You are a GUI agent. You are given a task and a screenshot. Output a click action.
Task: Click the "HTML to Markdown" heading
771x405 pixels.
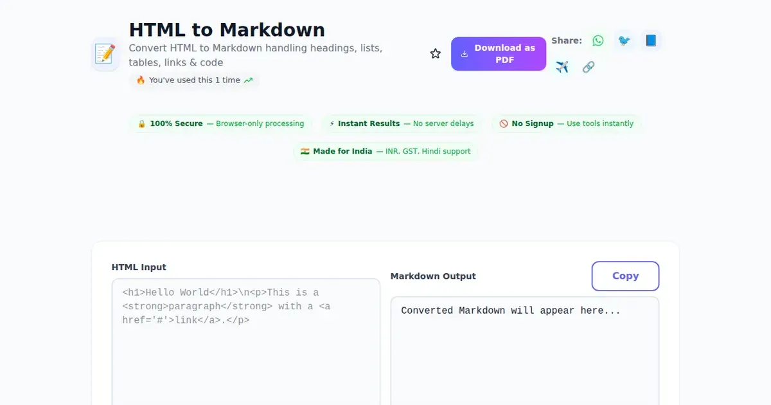[227, 30]
